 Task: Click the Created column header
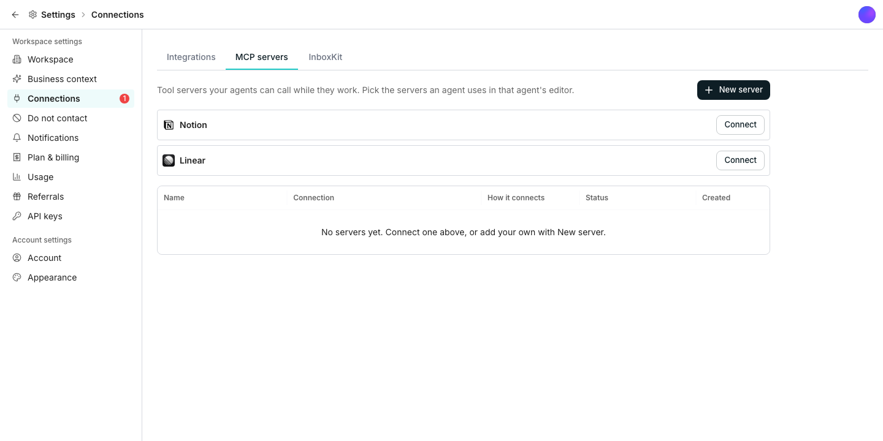[x=716, y=198]
